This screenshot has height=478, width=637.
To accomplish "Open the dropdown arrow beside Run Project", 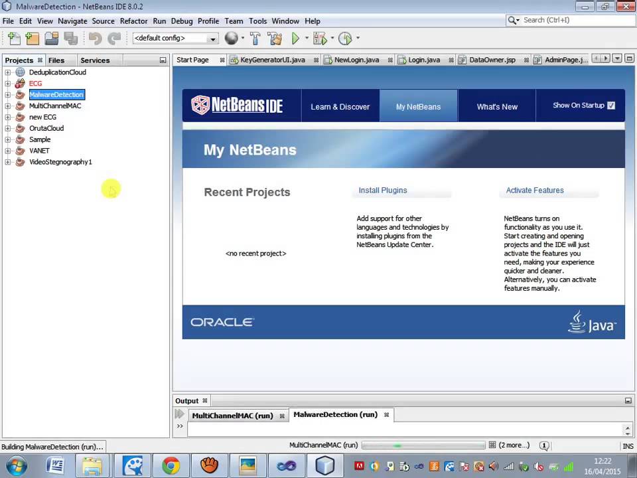I will (307, 39).
